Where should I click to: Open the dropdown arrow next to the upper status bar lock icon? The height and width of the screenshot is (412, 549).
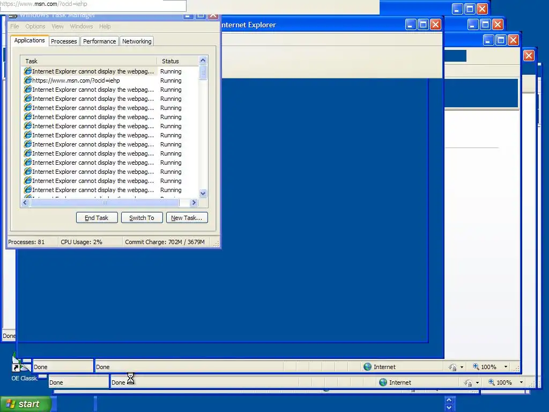(462, 367)
